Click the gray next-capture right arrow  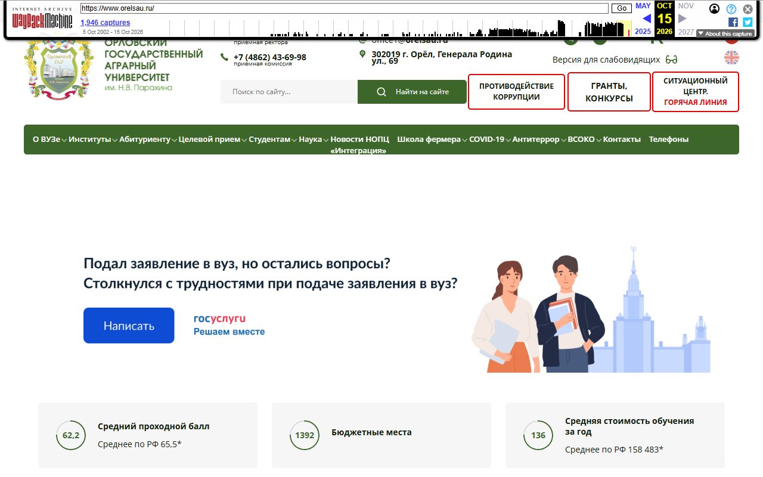pos(683,18)
